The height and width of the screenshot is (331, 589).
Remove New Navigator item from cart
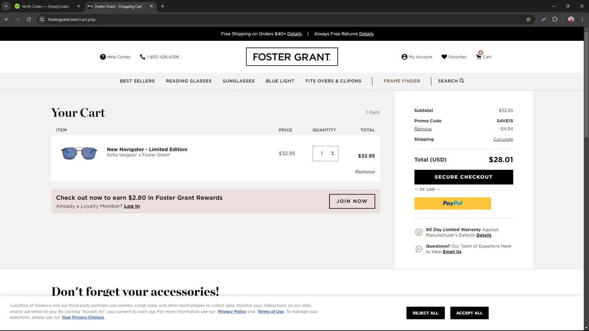(x=365, y=172)
